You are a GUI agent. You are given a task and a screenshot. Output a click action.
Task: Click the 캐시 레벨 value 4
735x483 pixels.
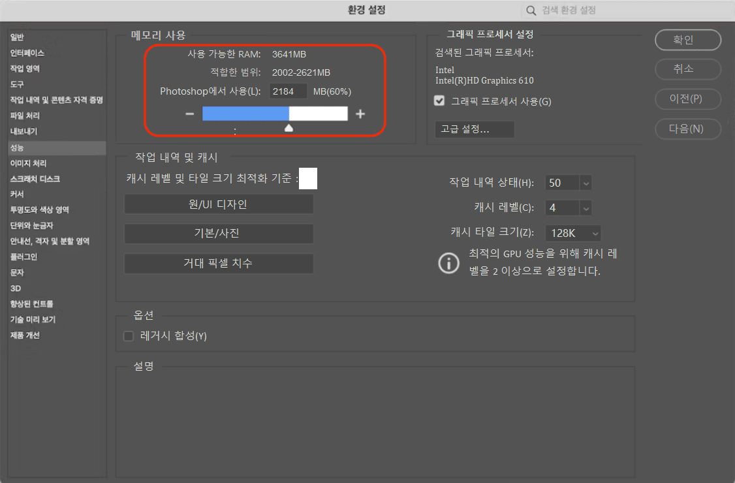click(x=563, y=208)
